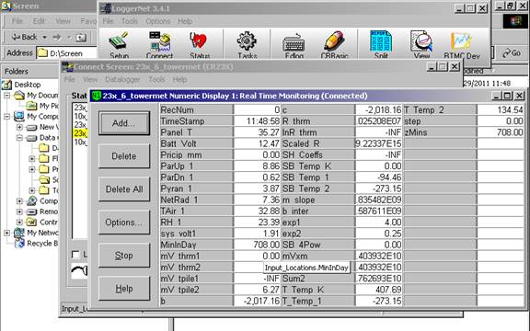This screenshot has width=530, height=331.
Task: Click the NetRad_1 label cell
Action: click(196, 200)
